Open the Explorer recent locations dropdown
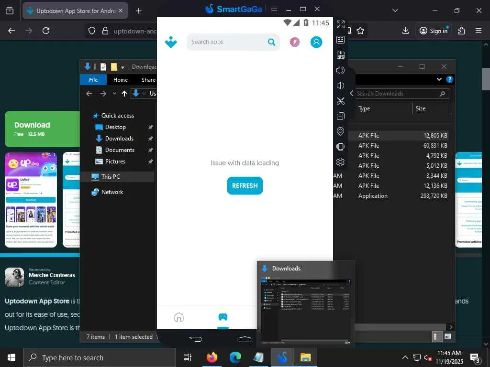Viewport: 490px width, 367px height. point(114,93)
